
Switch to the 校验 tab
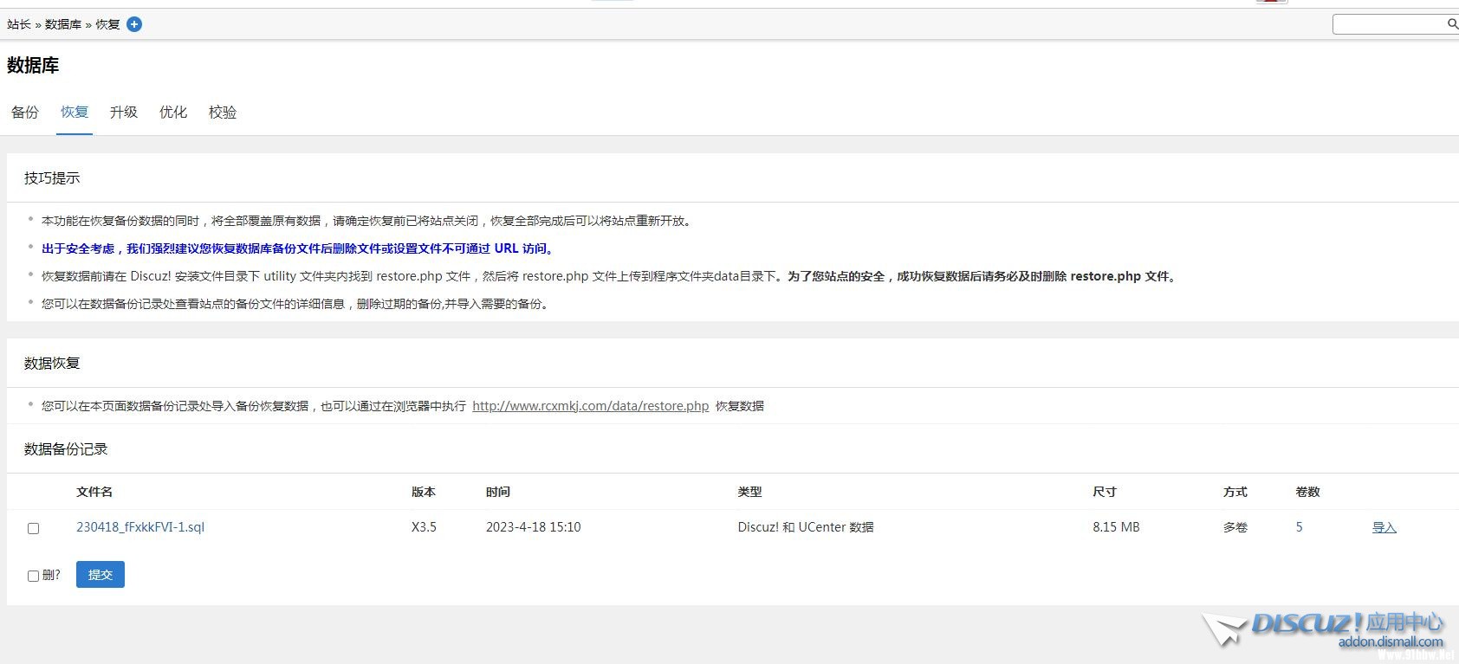point(223,112)
